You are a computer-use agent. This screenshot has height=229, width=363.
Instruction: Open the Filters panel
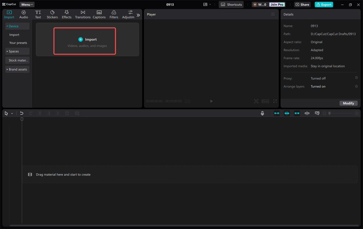114,14
